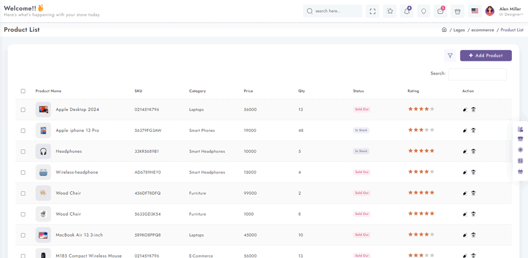Go to Lagos breadcrumb link

click(x=459, y=30)
